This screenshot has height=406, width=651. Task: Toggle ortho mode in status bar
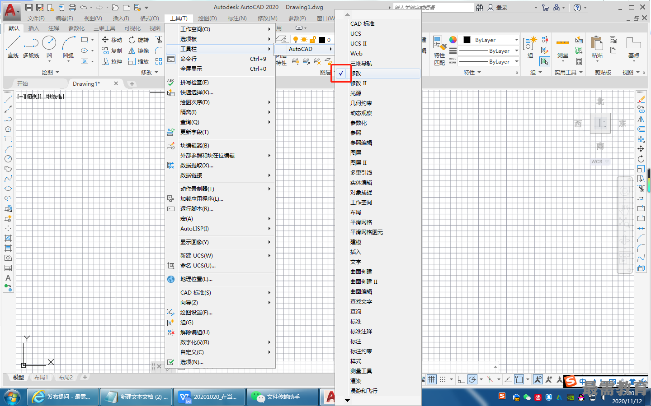461,379
